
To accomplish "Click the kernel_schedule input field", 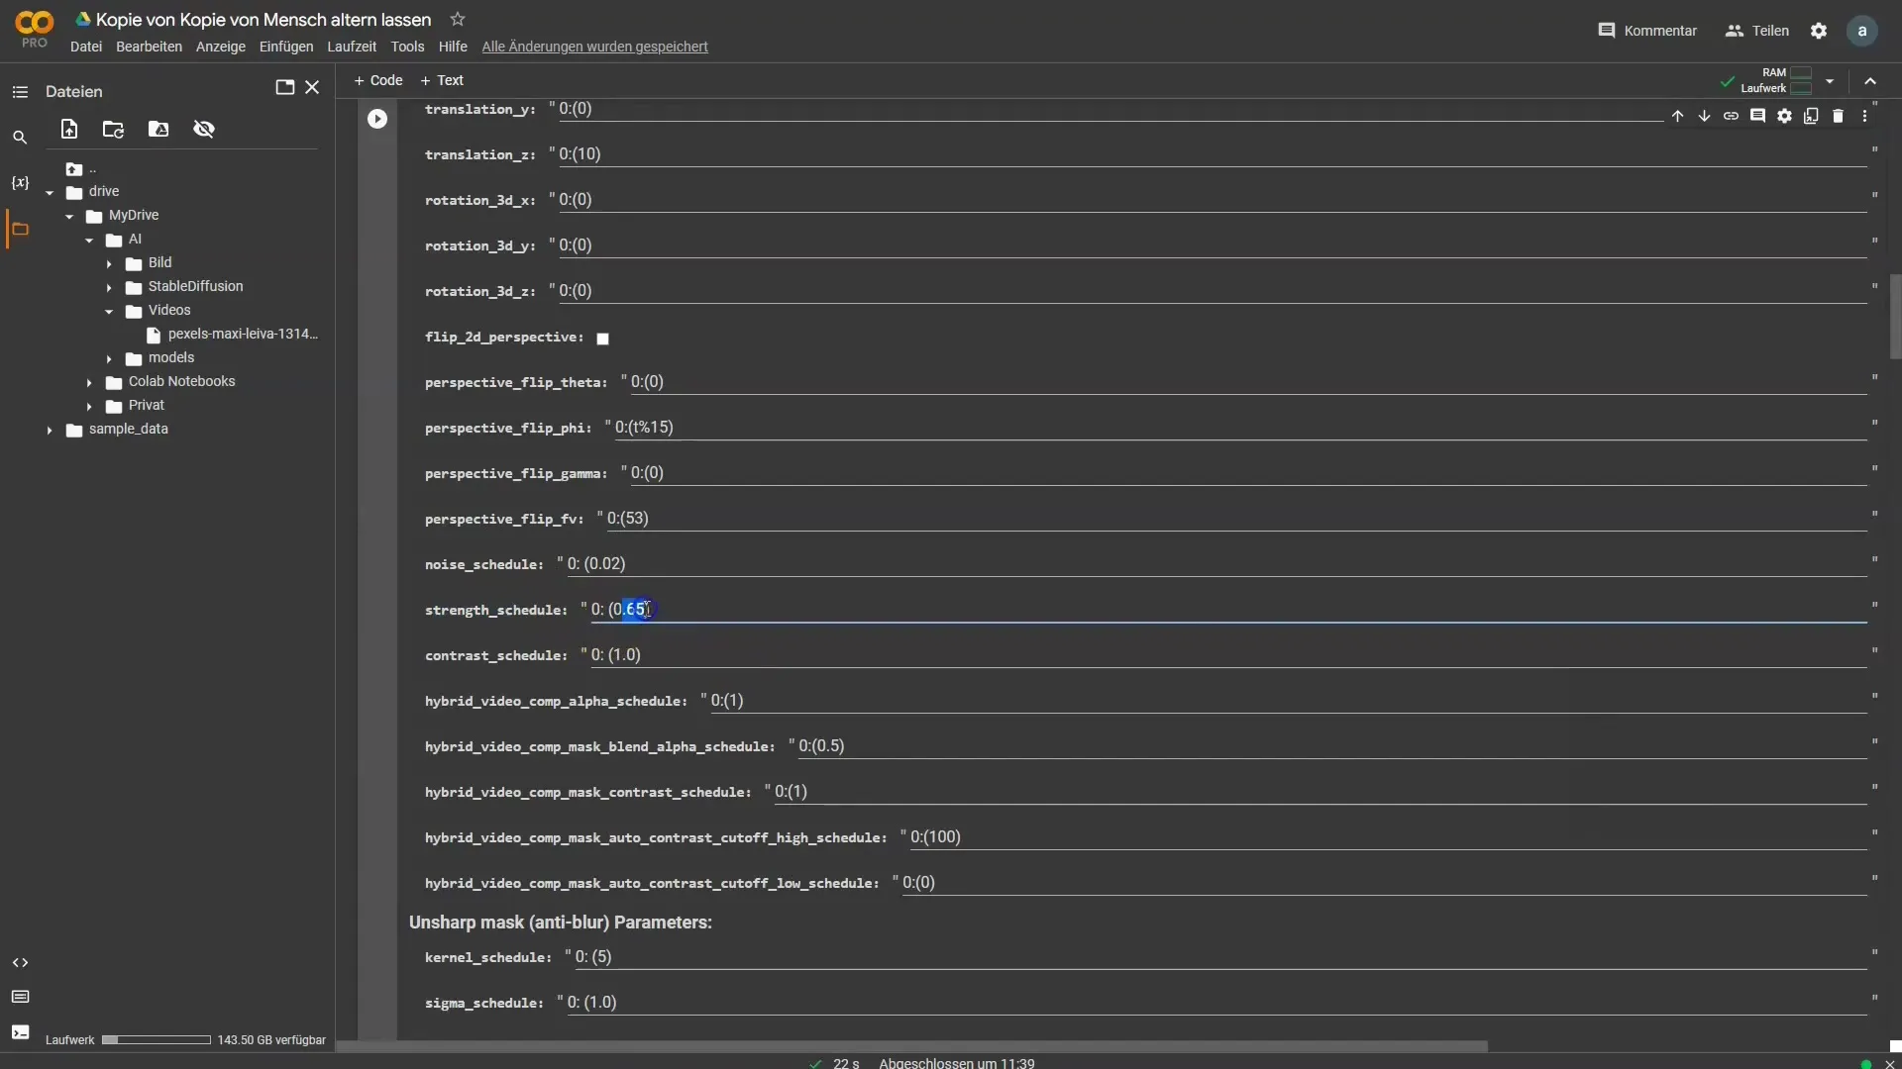I will [x=1220, y=957].
